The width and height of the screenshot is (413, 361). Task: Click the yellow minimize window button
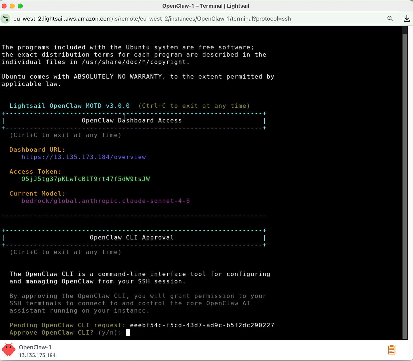point(12,6)
